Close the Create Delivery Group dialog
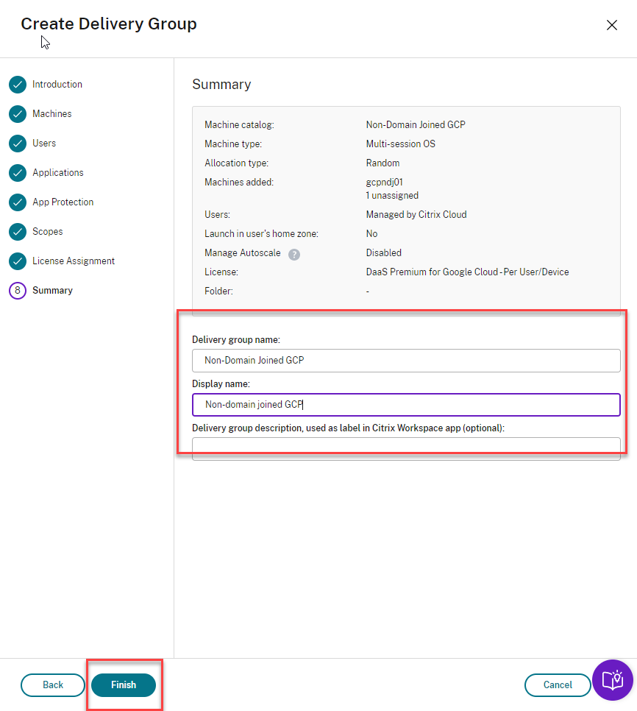 (612, 25)
